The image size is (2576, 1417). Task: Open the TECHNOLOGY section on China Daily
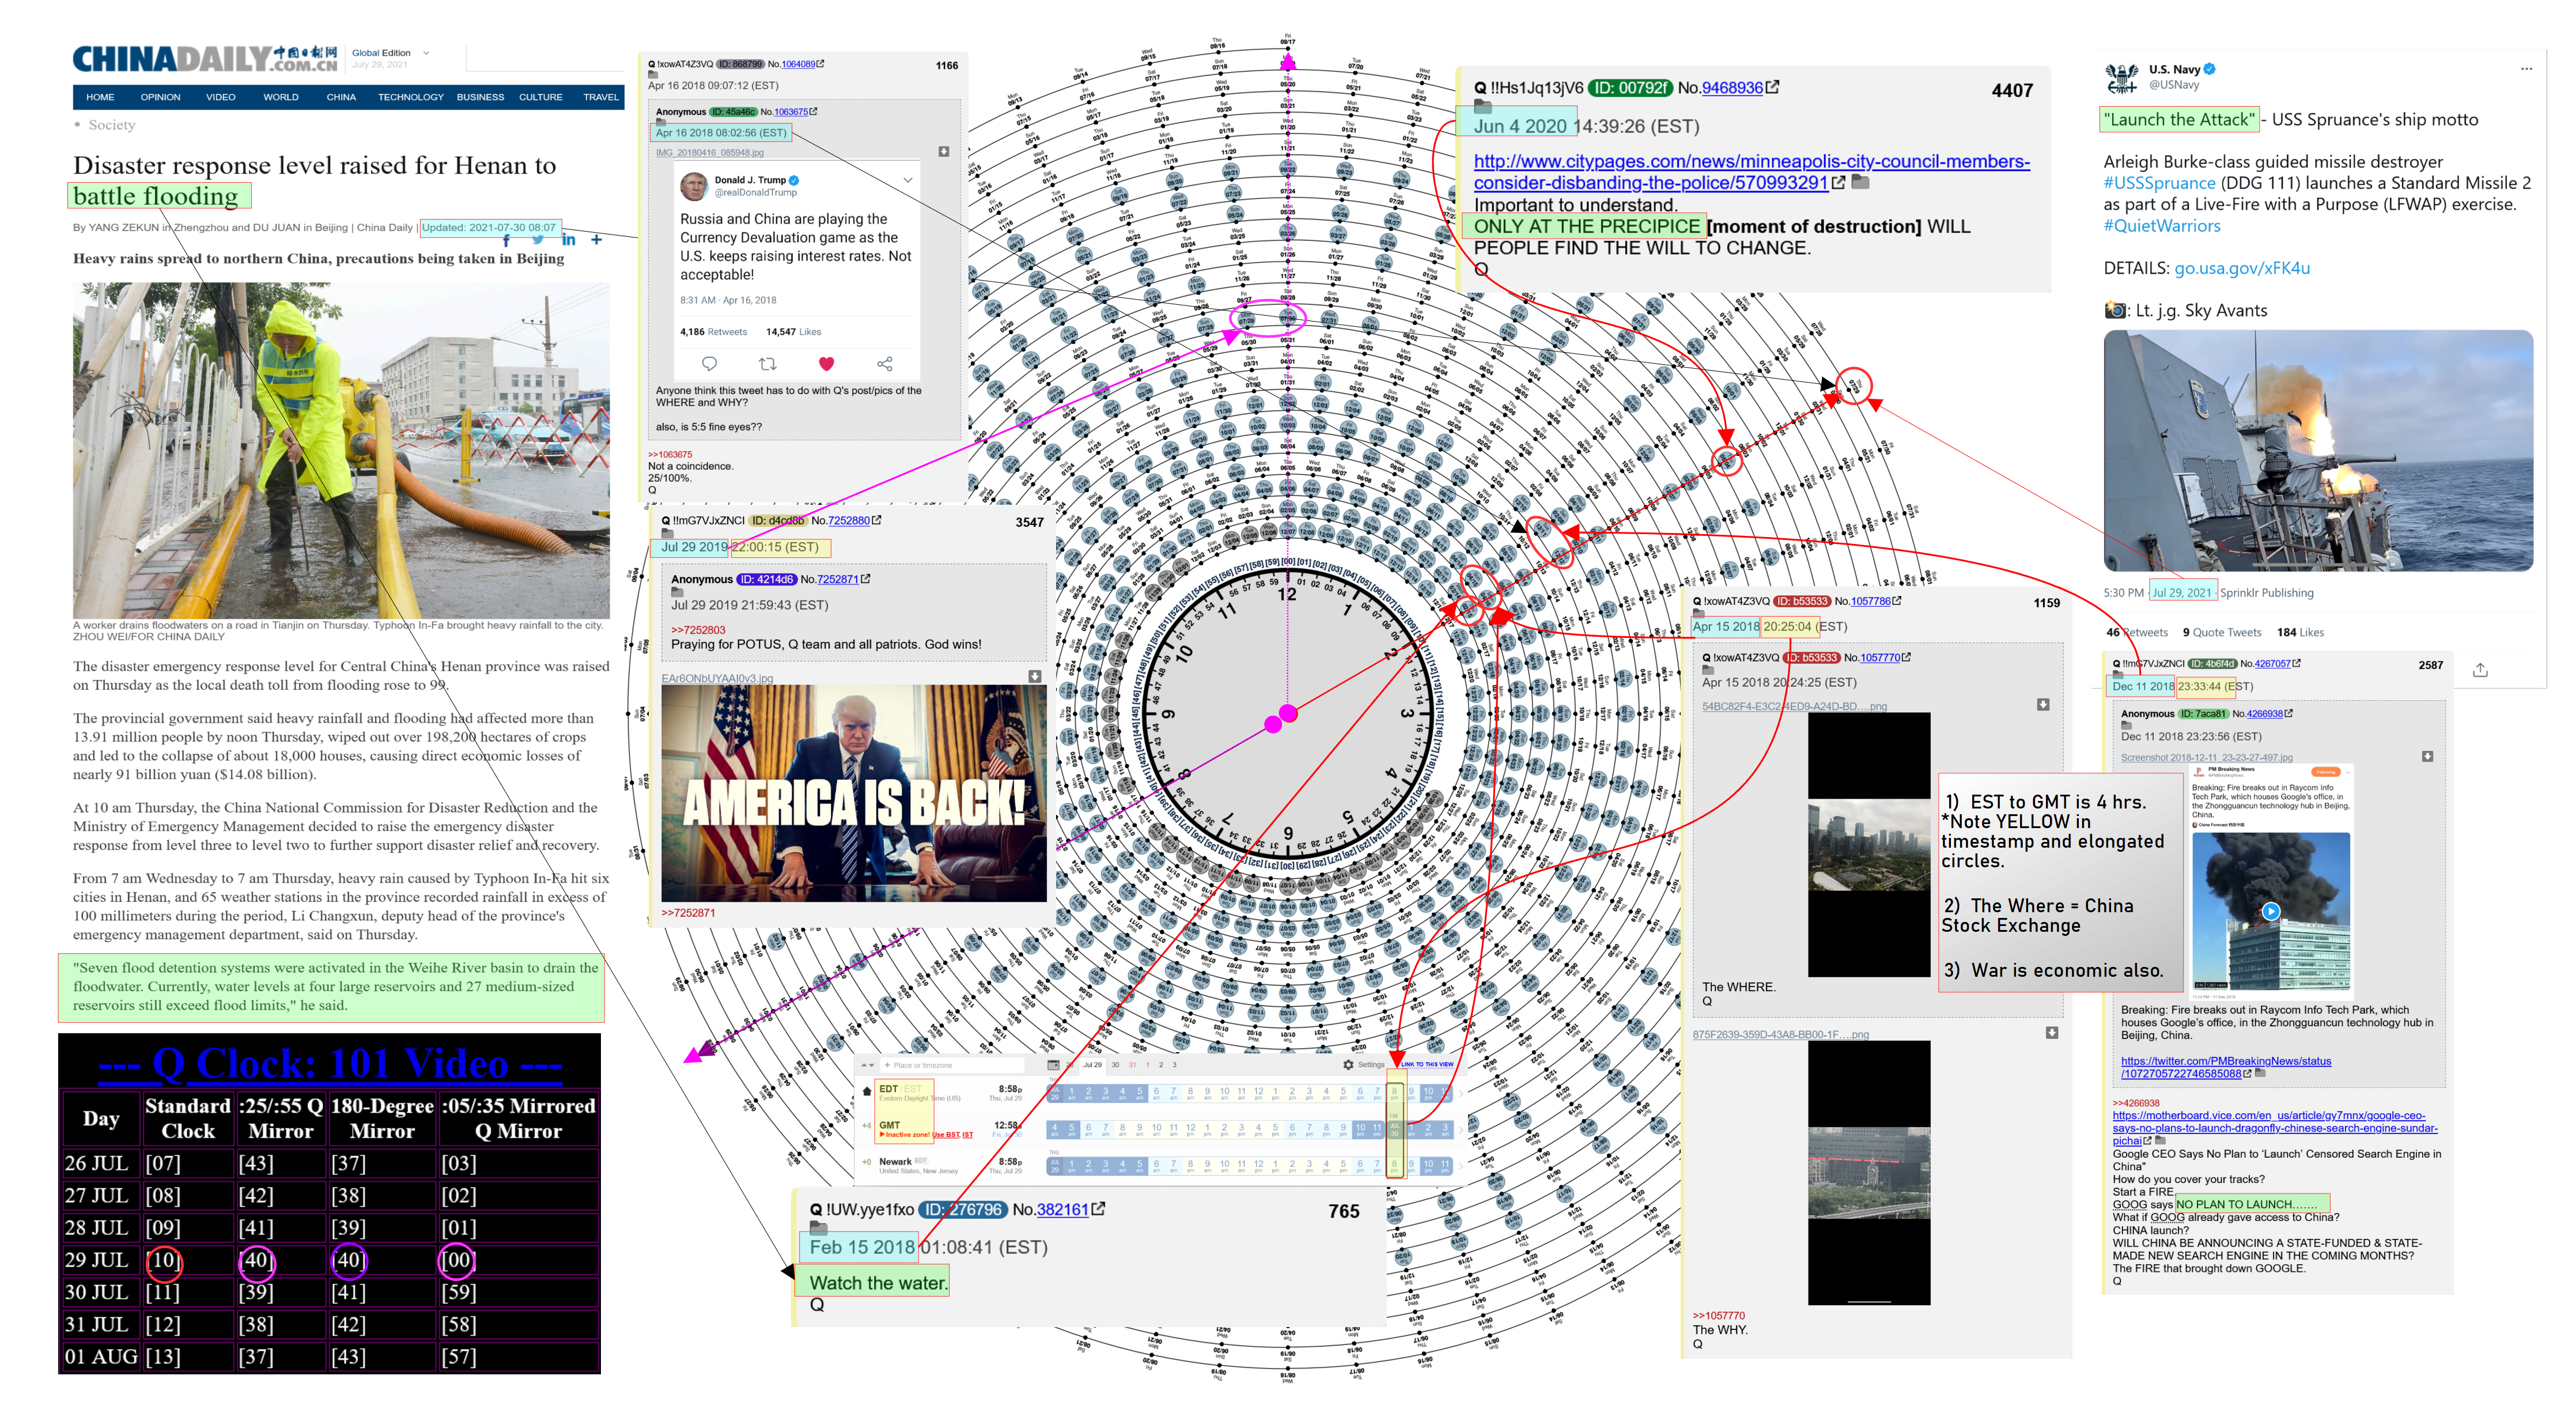pyautogui.click(x=410, y=97)
